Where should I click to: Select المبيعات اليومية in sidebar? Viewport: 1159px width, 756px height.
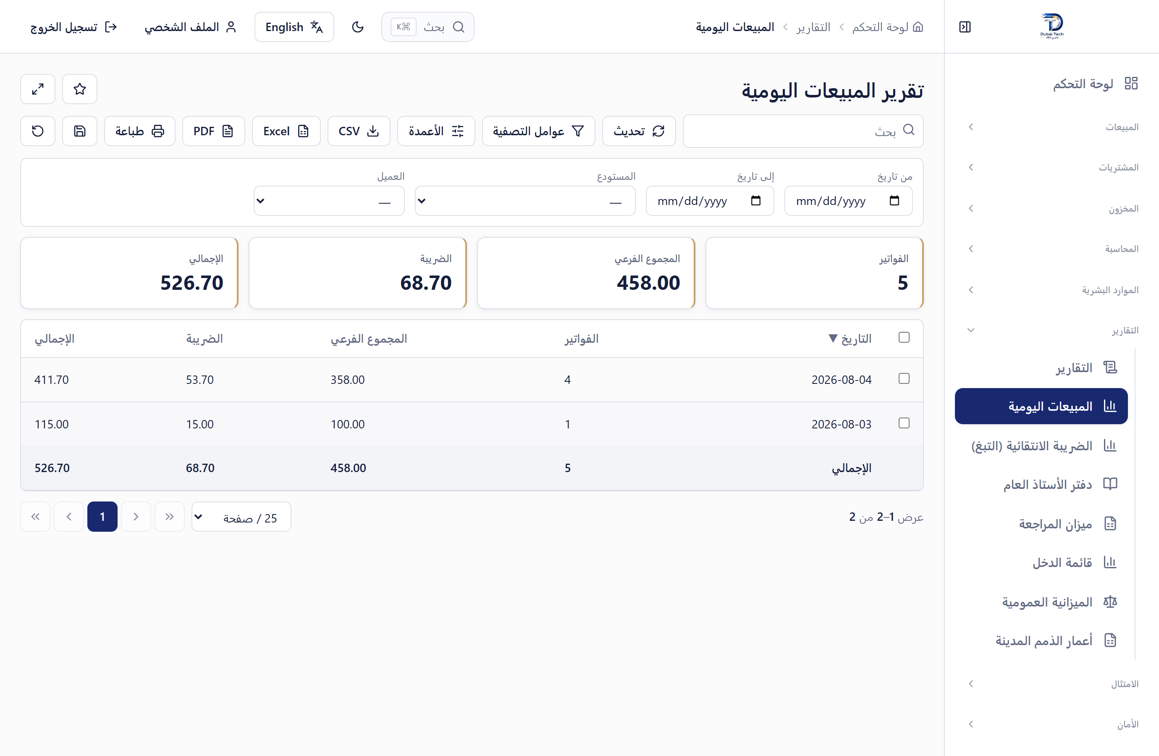pyautogui.click(x=1041, y=406)
